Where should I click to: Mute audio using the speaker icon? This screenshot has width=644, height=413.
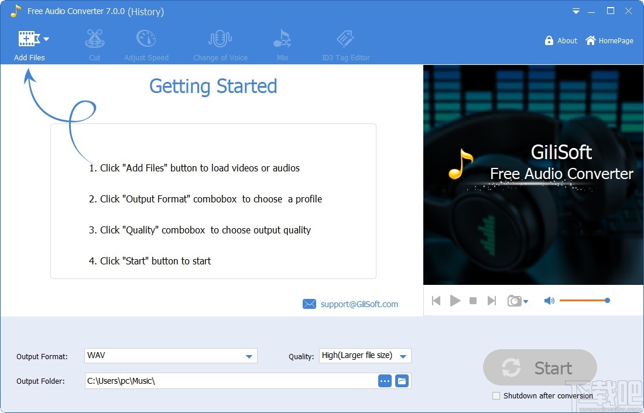pyautogui.click(x=549, y=300)
